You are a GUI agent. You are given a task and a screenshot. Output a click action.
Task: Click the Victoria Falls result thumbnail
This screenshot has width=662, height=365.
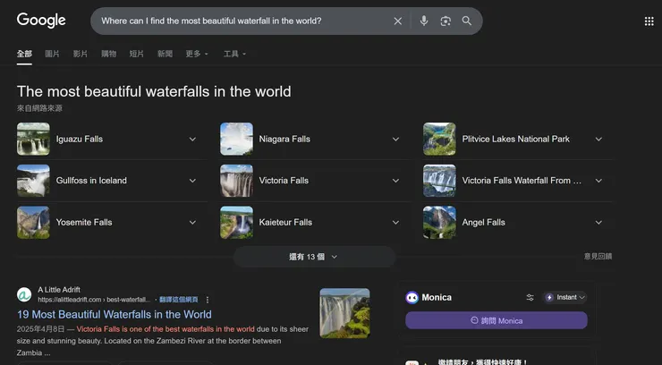344,313
